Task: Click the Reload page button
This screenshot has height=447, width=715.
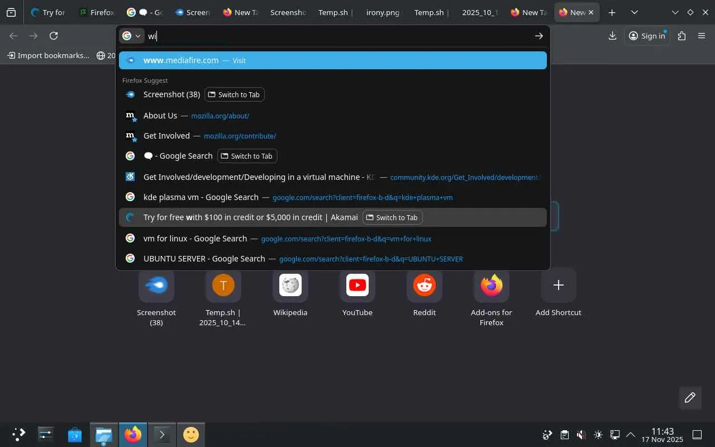Action: click(54, 36)
